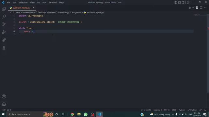Expand the NaveenDgp breadcrumb segment

tap(64, 12)
